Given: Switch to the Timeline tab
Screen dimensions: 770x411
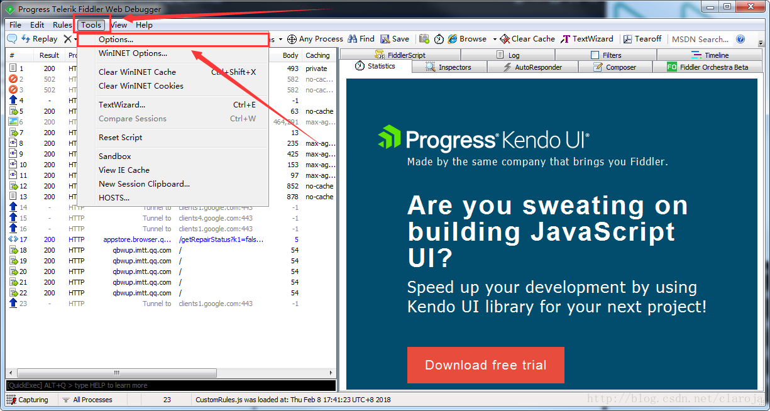Looking at the screenshot, I should pos(710,55).
